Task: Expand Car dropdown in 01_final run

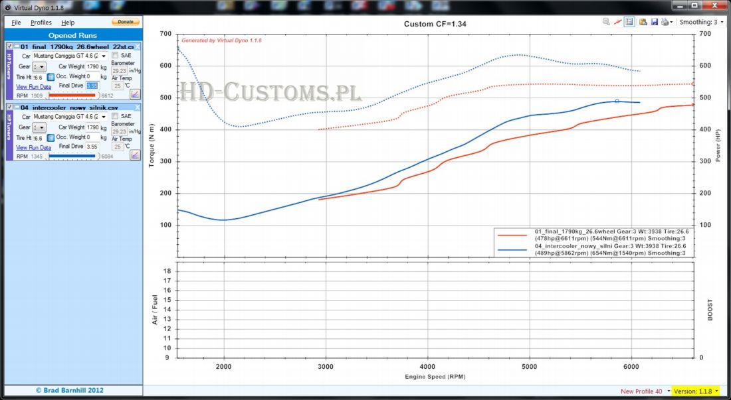Action: point(103,56)
